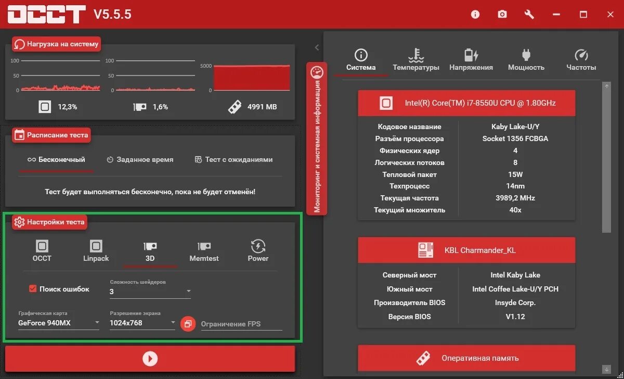Click the Socket 1356 FCBGA value

pyautogui.click(x=515, y=138)
